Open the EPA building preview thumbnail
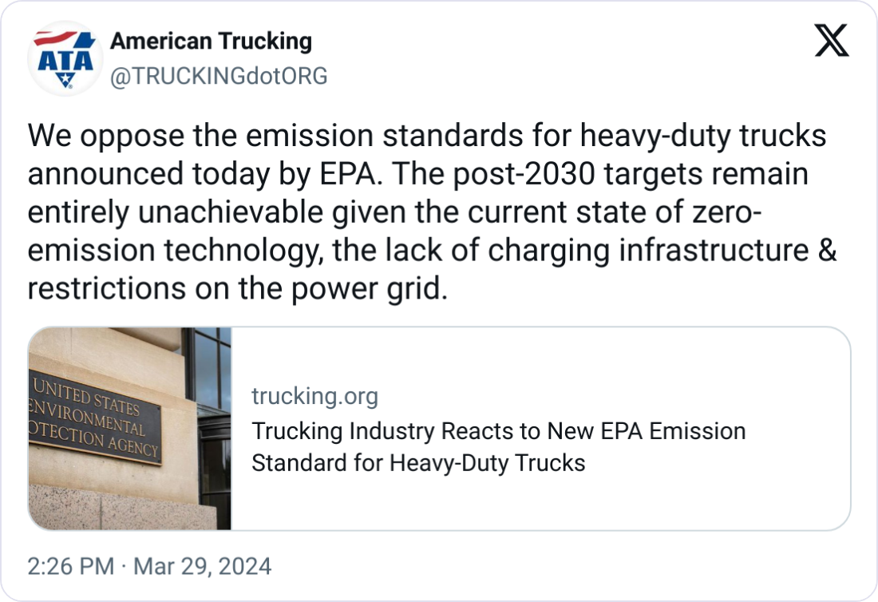The image size is (878, 602). pyautogui.click(x=130, y=428)
